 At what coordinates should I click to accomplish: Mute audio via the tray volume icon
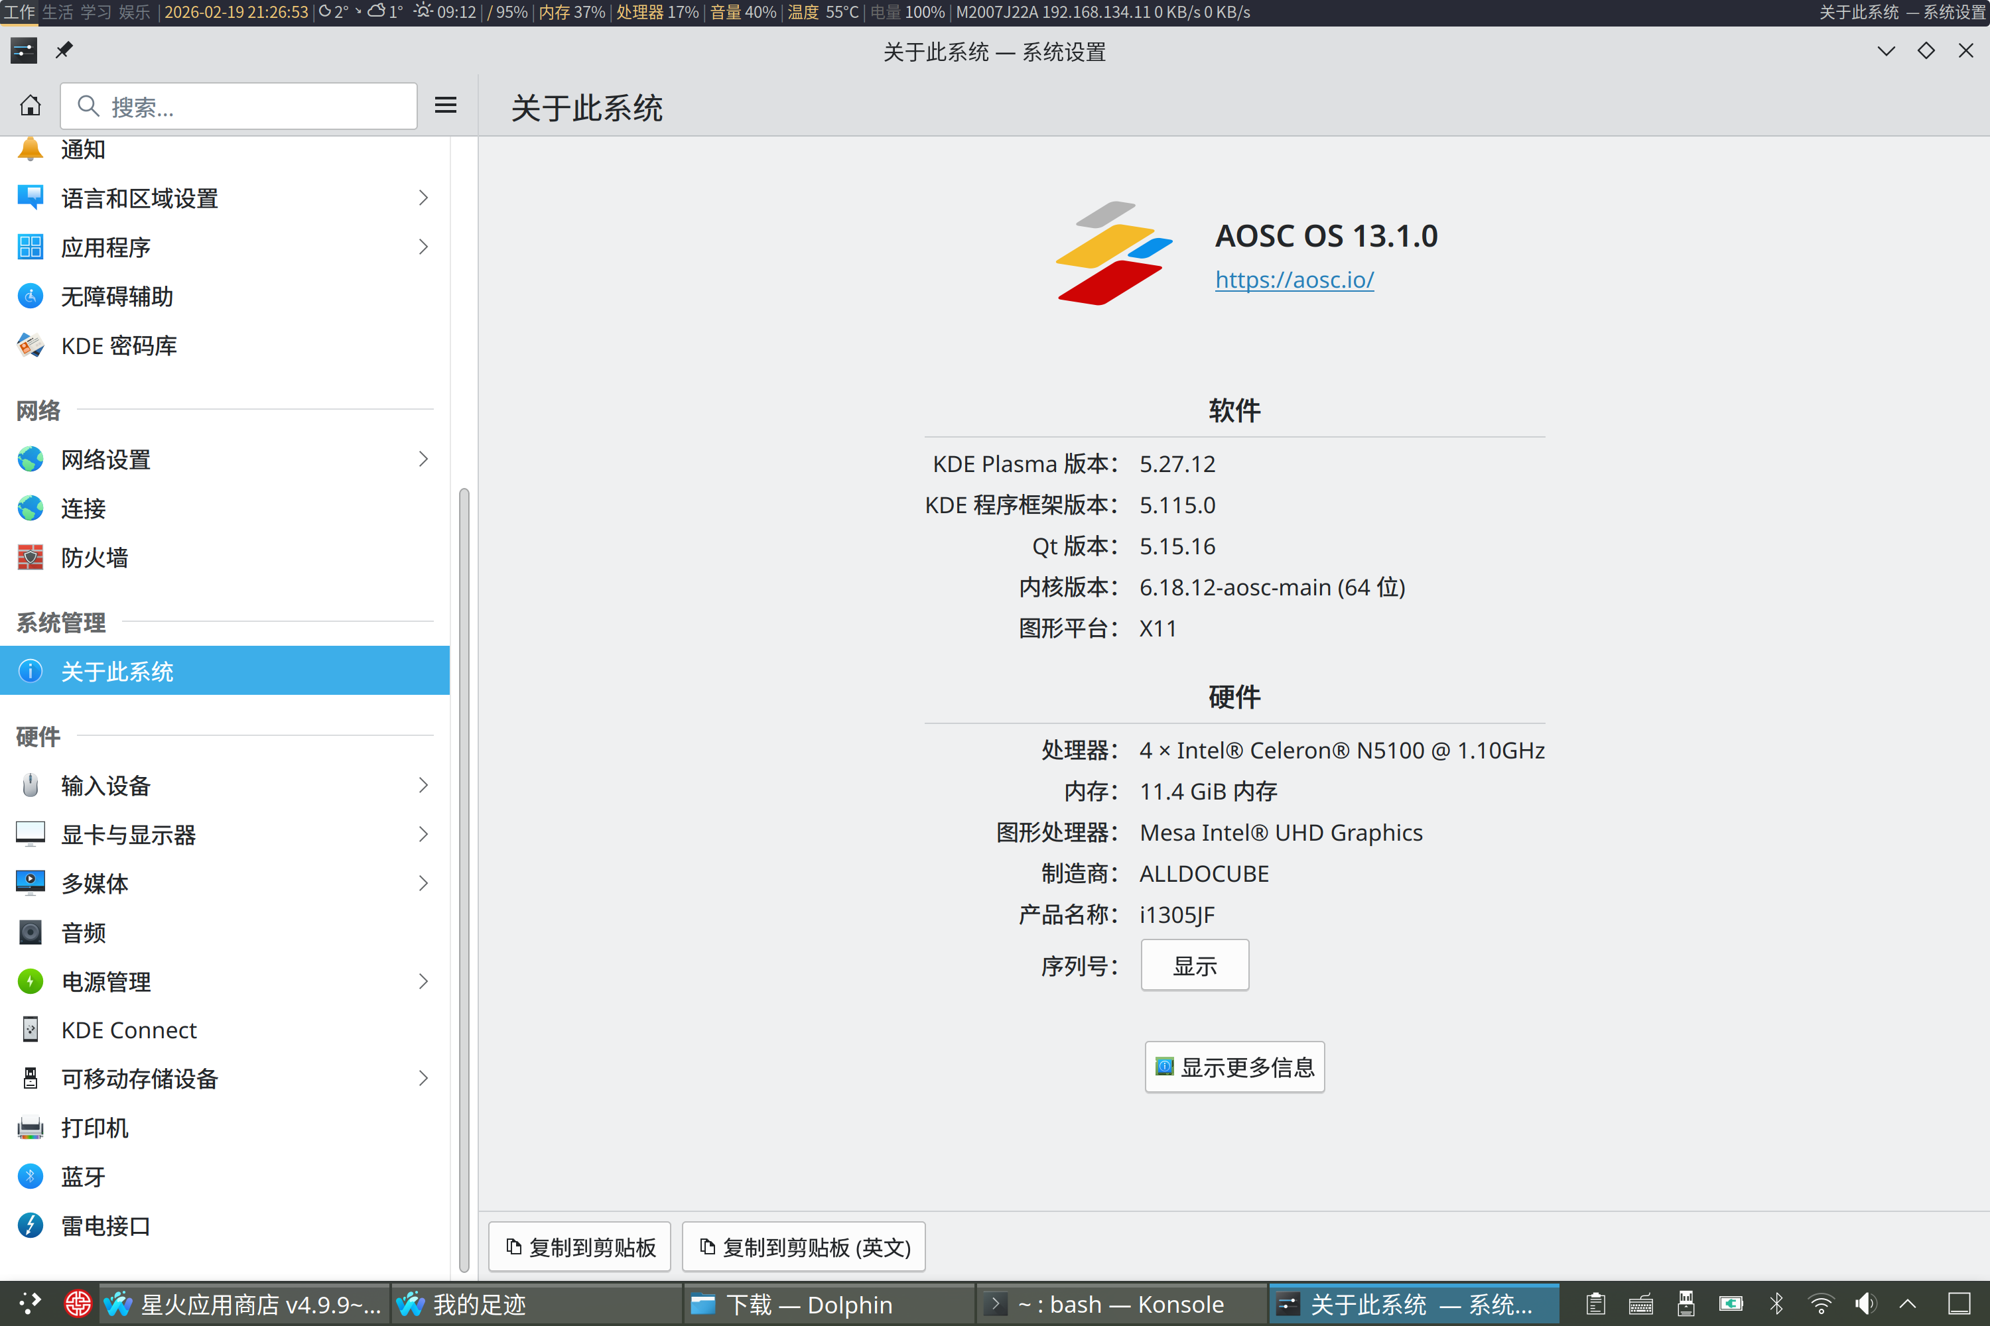coord(1867,1303)
